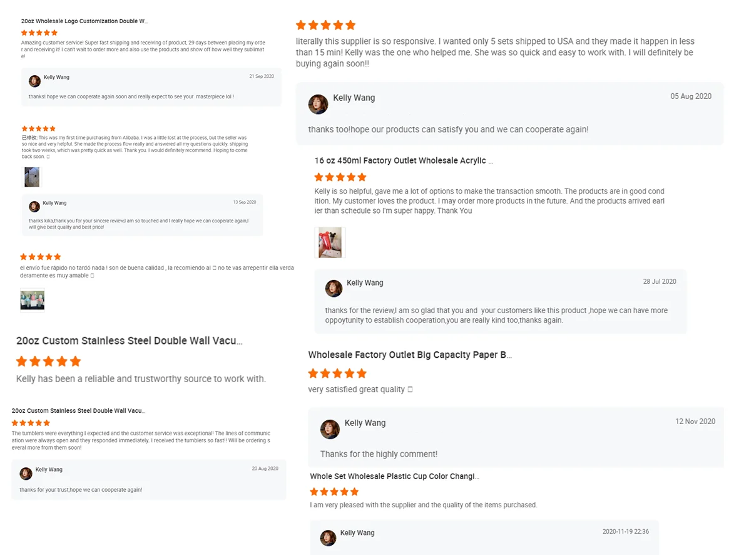Screen dimensions: 739x555
Task: Open the red cup review photo thumbnail
Action: click(330, 242)
